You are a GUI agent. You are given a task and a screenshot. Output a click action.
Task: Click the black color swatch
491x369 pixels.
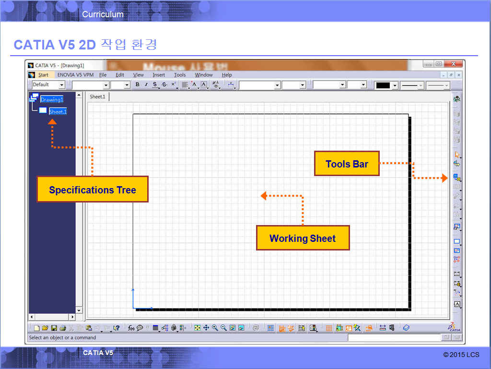tap(383, 85)
